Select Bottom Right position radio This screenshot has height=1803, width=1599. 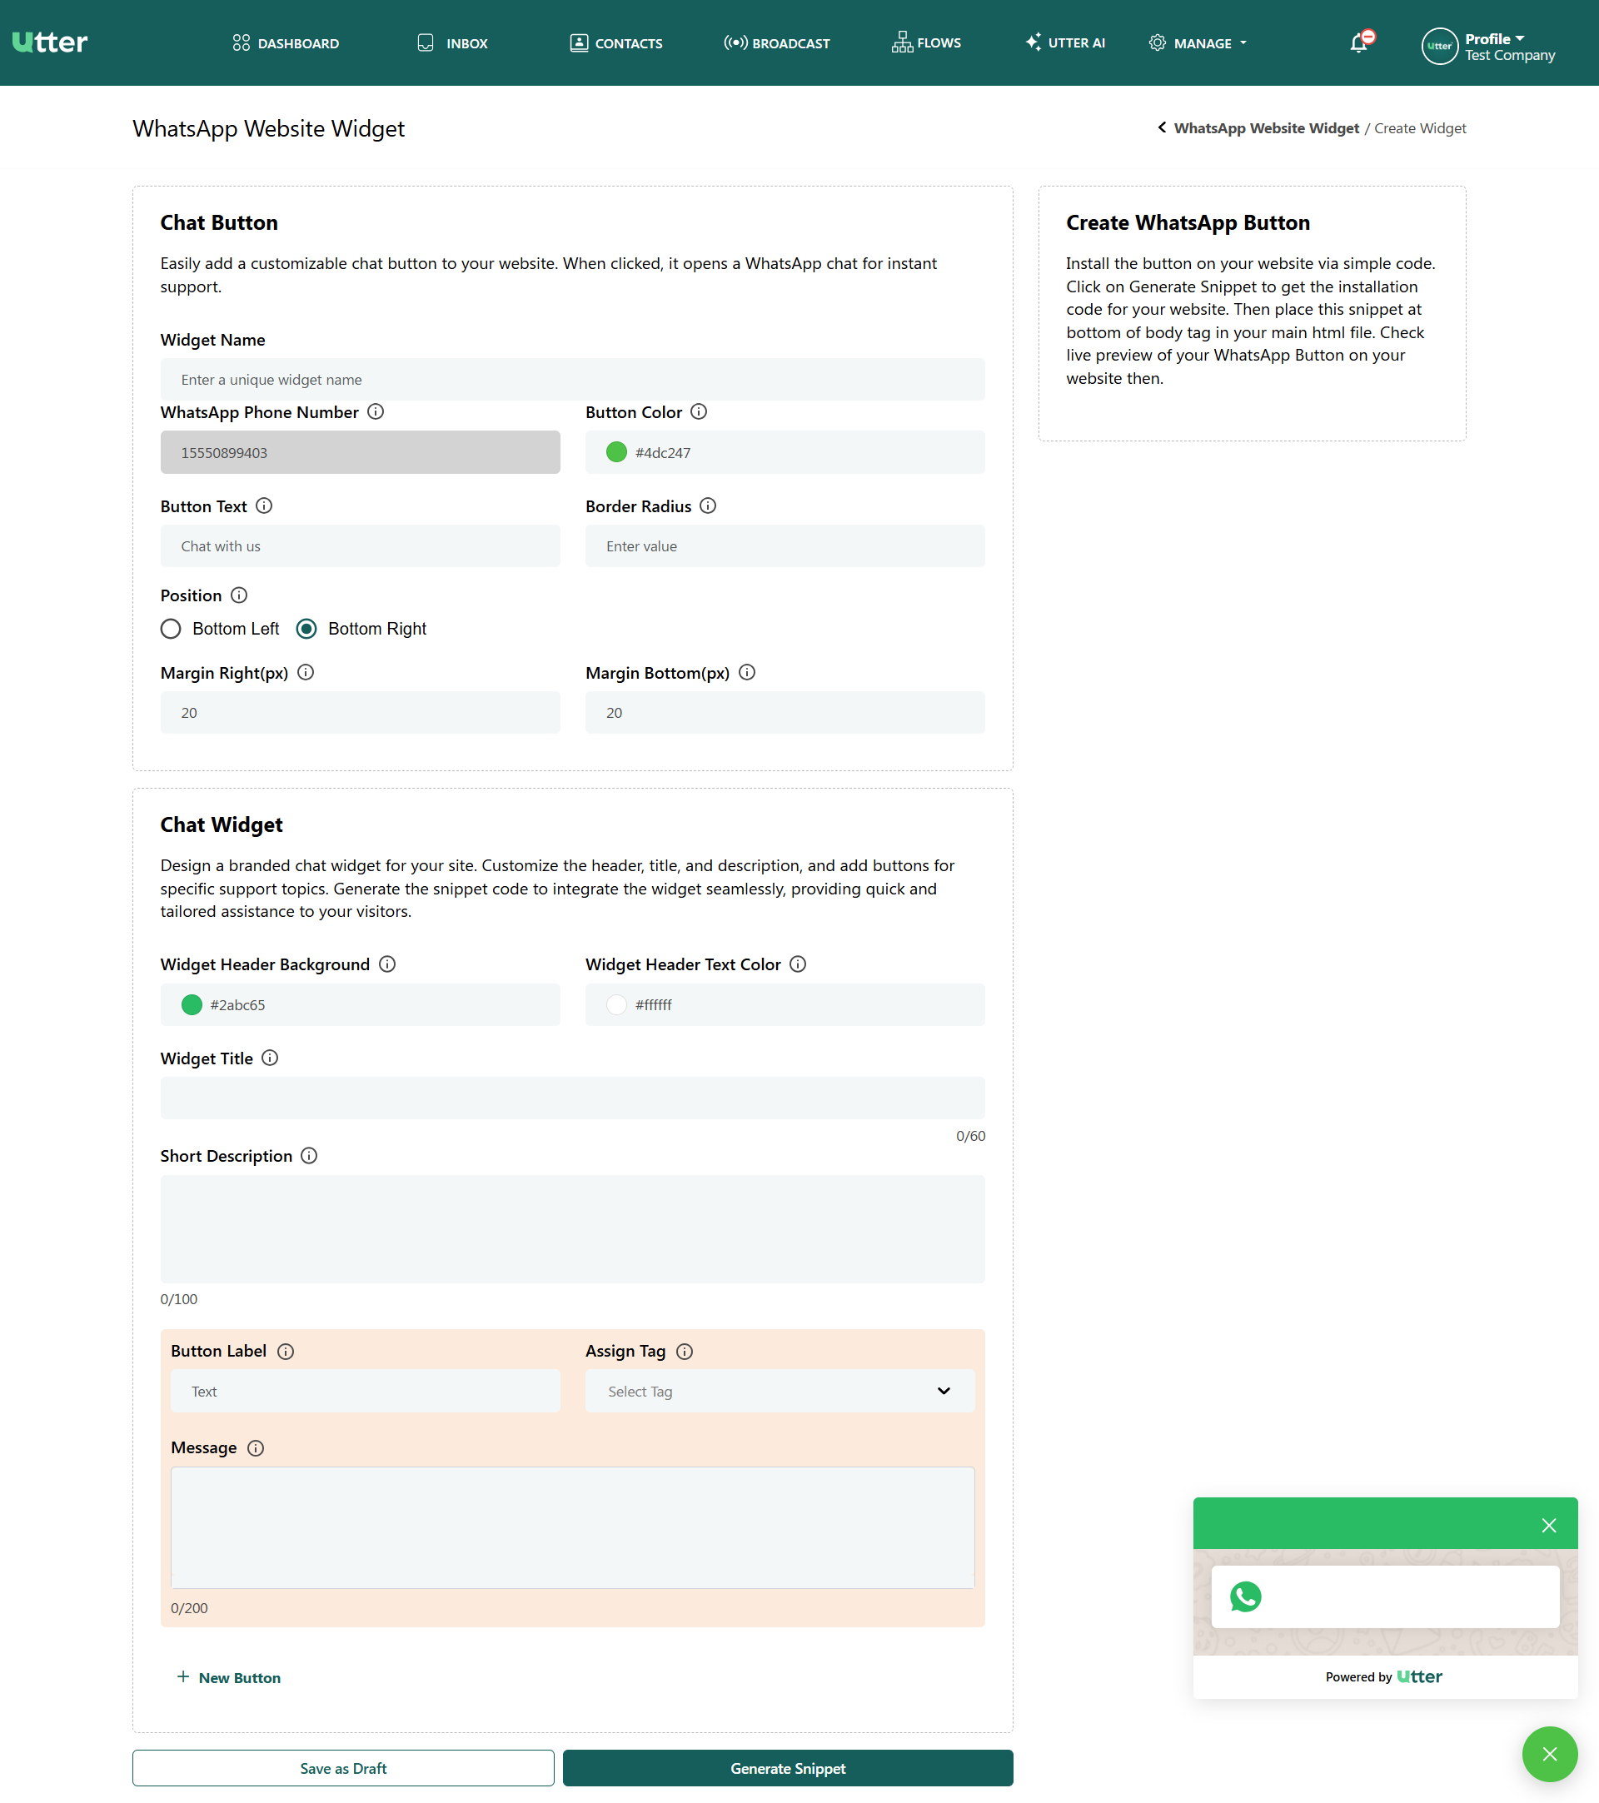(x=306, y=629)
